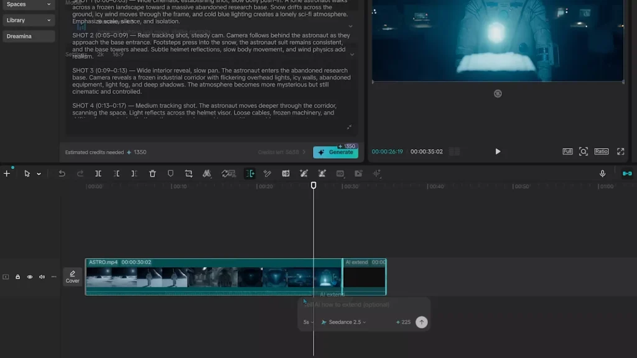Hide the video track with eye icon
The height and width of the screenshot is (358, 637).
tap(30, 277)
